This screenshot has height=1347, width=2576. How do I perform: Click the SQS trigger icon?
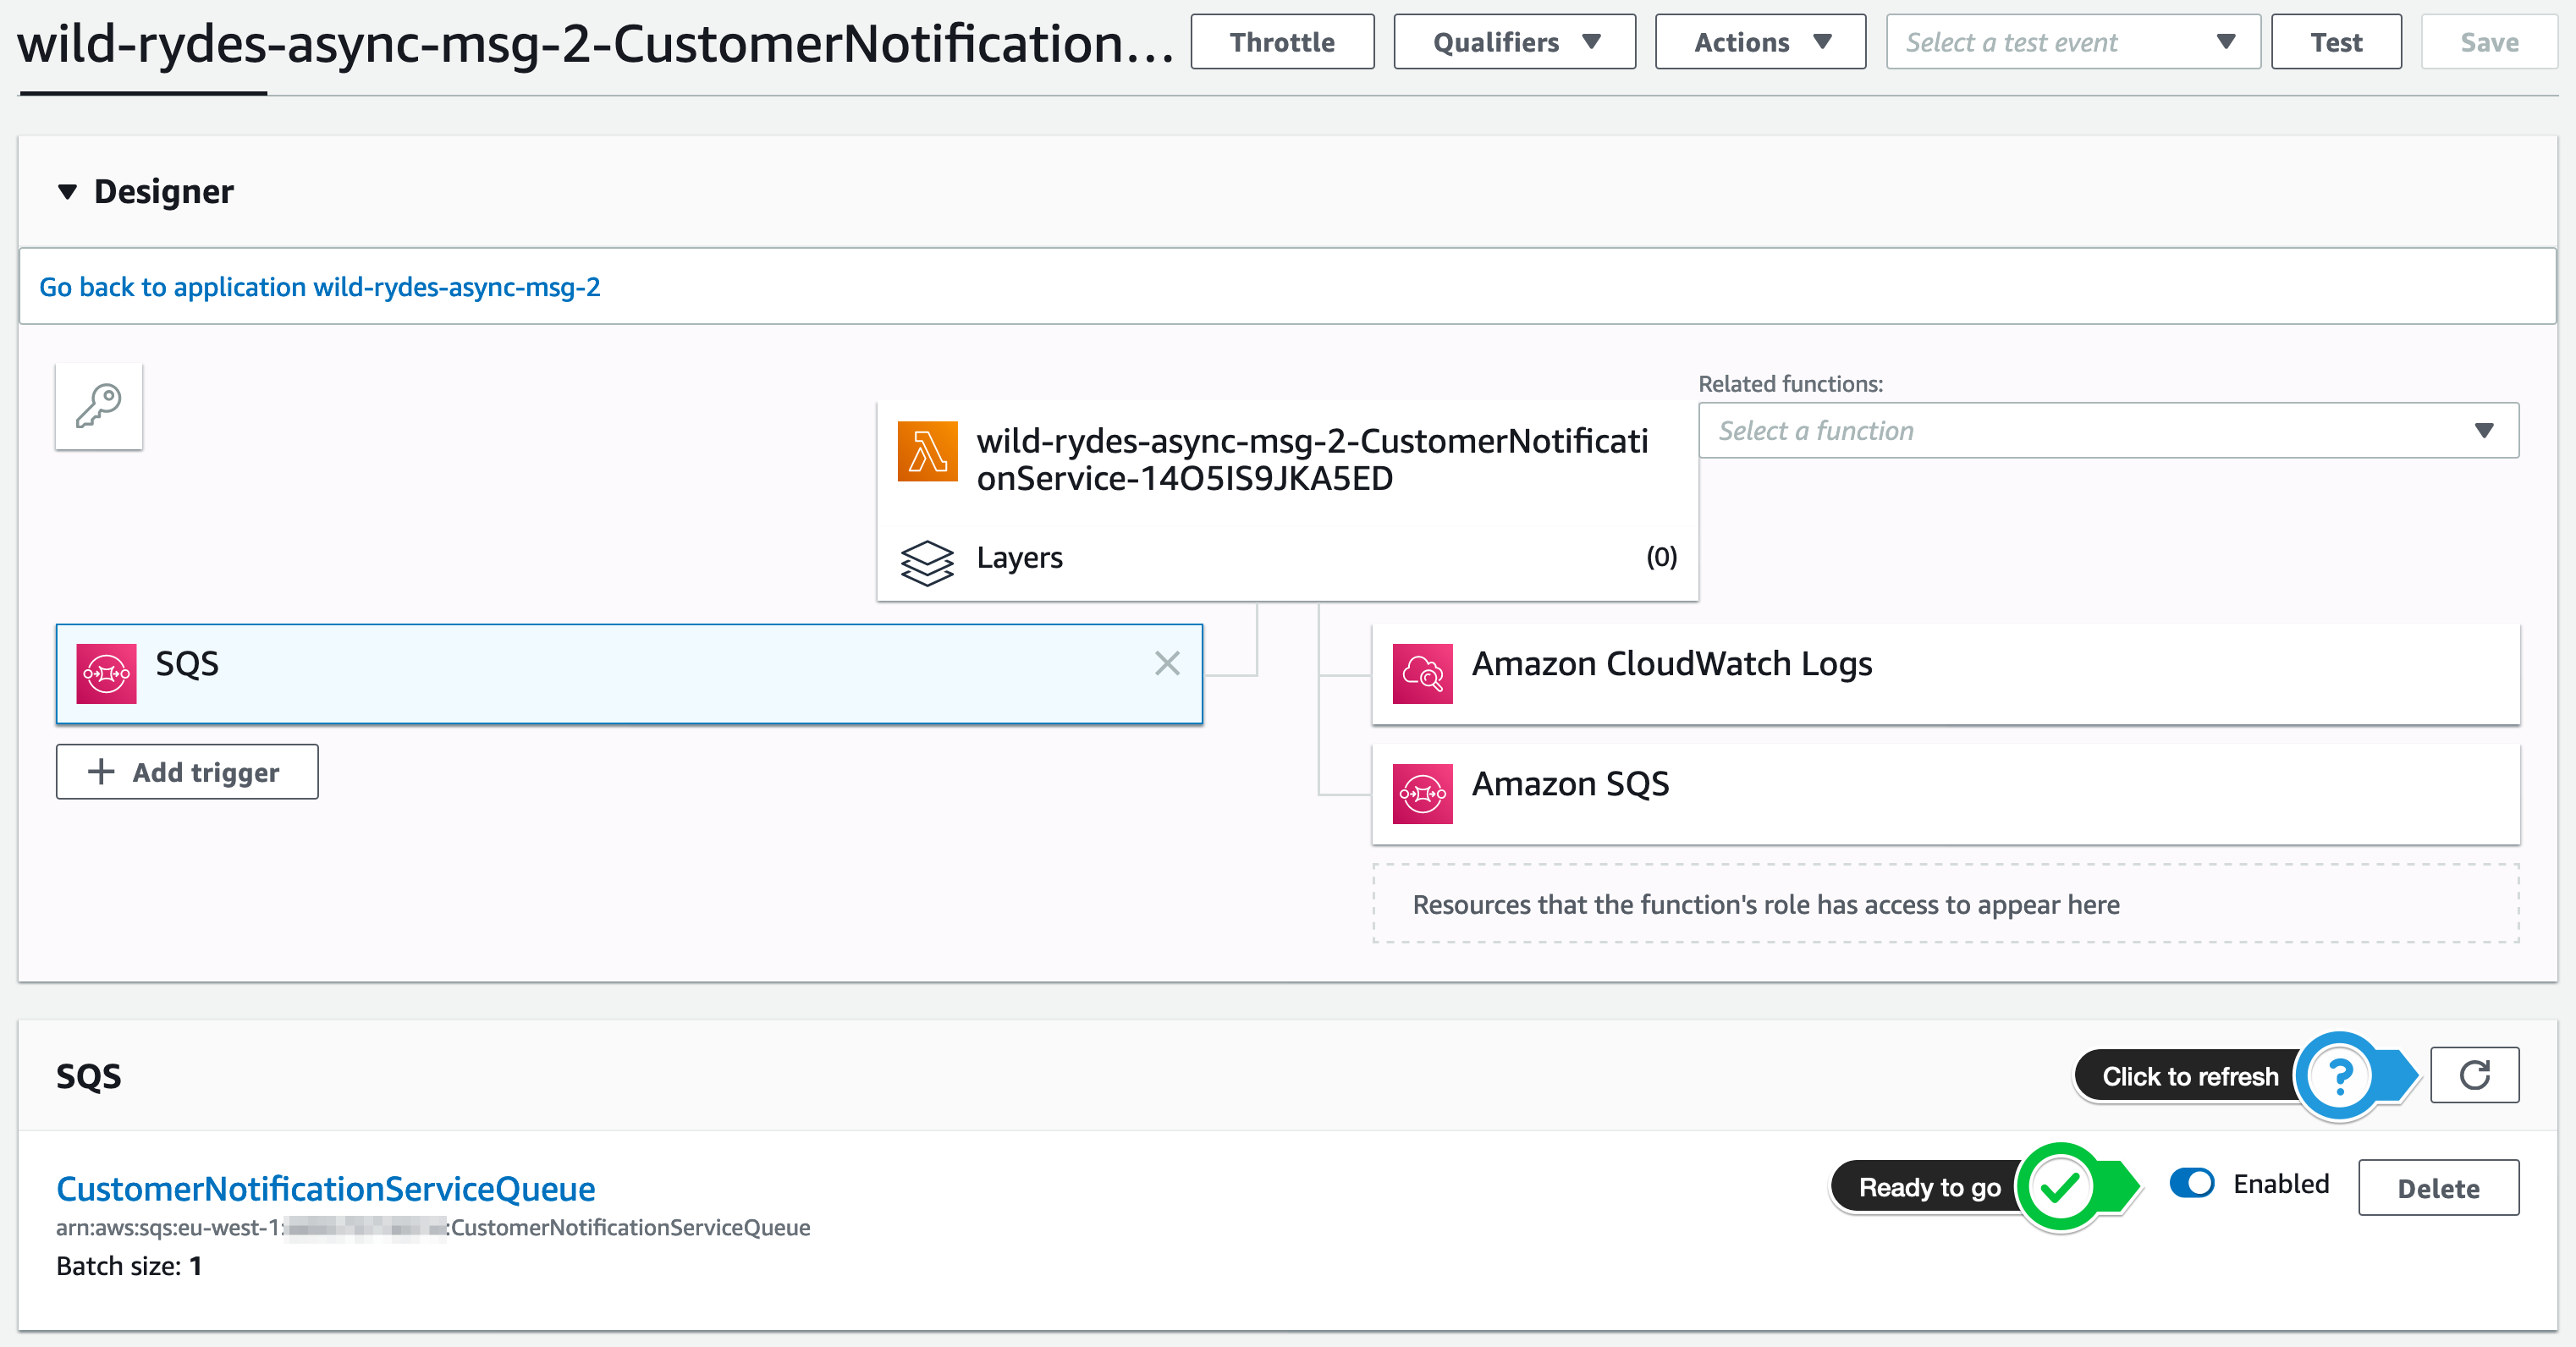click(107, 674)
